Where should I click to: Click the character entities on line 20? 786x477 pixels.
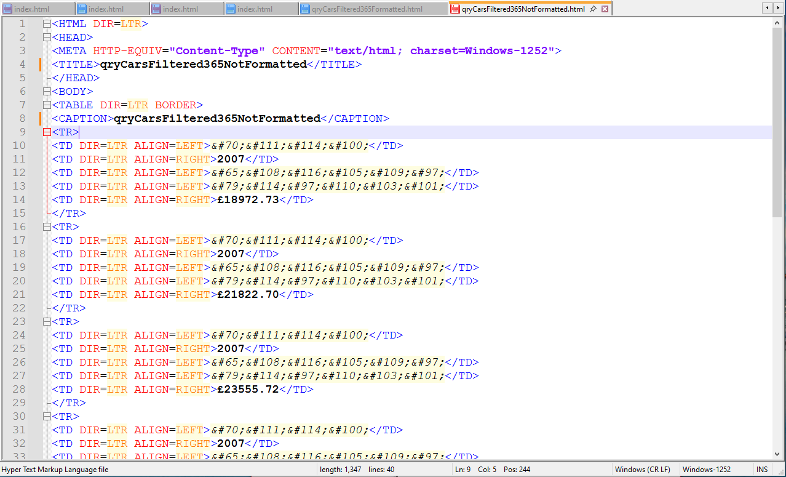pyautogui.click(x=327, y=281)
